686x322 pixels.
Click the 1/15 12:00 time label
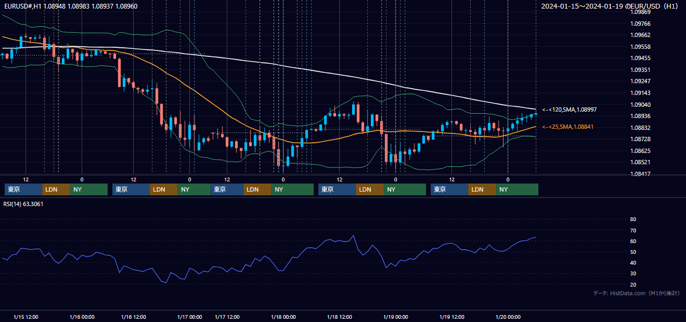pos(26,317)
